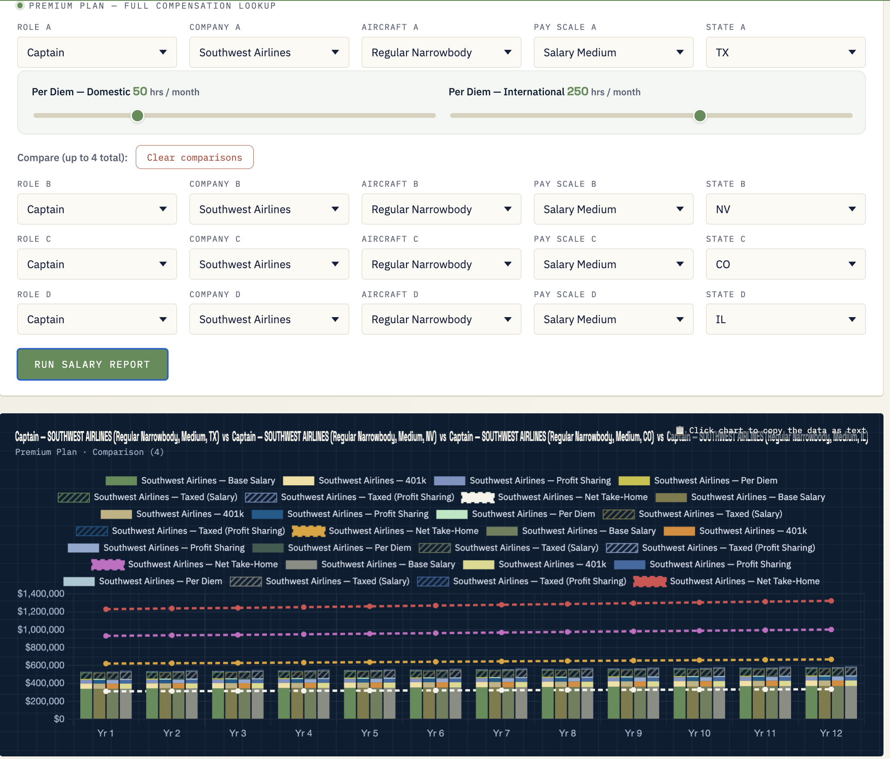Image resolution: width=890 pixels, height=759 pixels.
Task: Select red Net Take-Home point at Yr 12
Action: (831, 601)
